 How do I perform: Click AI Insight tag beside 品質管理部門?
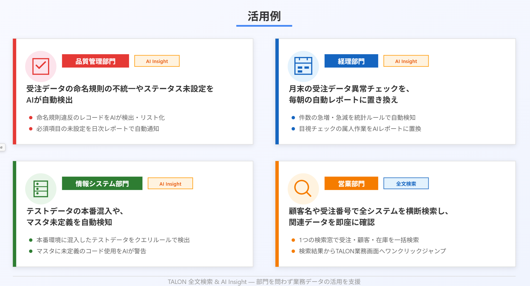tap(157, 61)
